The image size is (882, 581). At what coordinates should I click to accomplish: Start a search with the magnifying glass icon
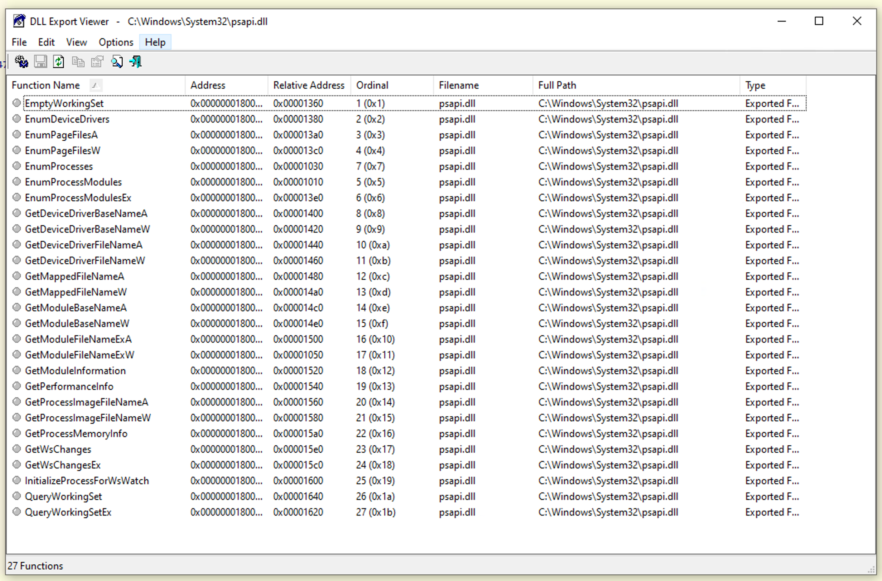coord(116,62)
